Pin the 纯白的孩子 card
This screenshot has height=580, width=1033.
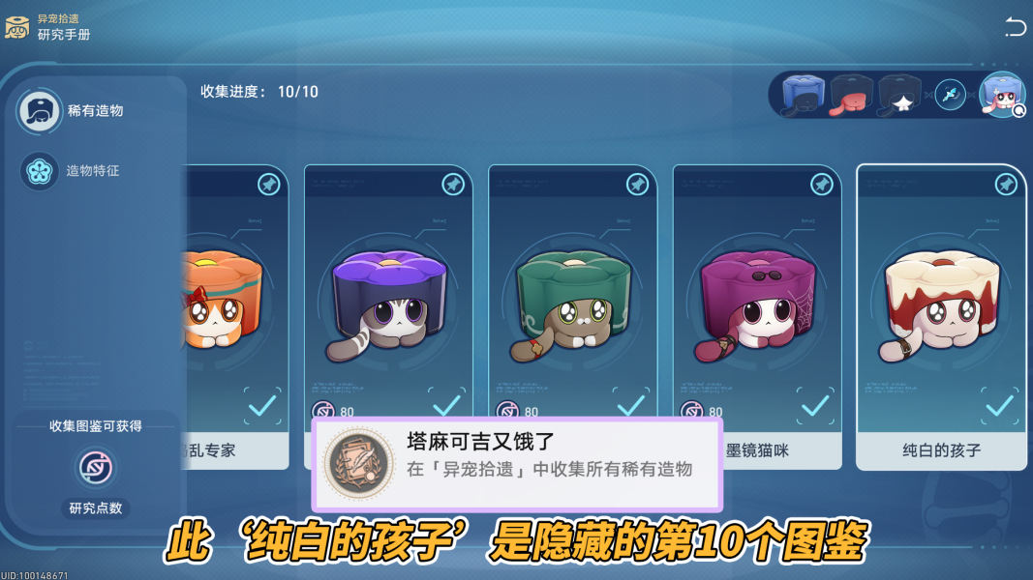[x=1006, y=184]
